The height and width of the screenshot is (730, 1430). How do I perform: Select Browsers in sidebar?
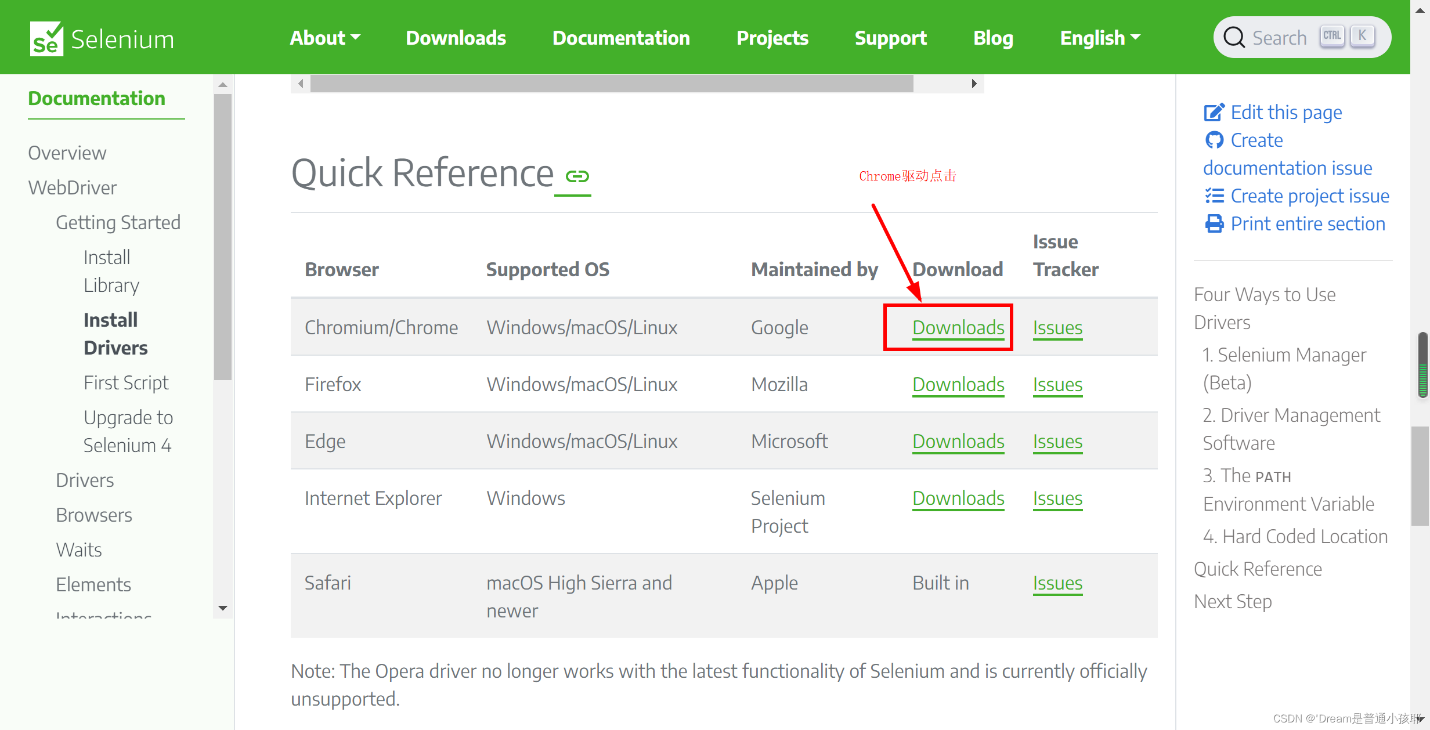pyautogui.click(x=94, y=515)
